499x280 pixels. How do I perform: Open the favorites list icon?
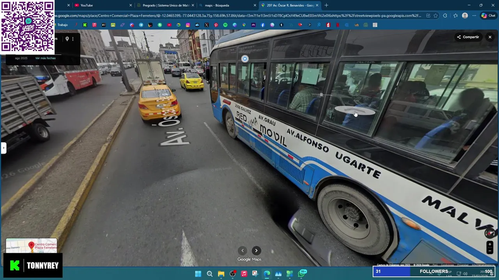pyautogui.click(x=455, y=16)
